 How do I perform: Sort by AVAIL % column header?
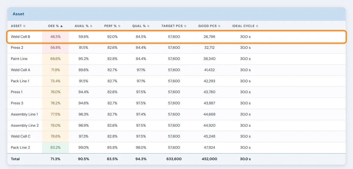pos(84,26)
